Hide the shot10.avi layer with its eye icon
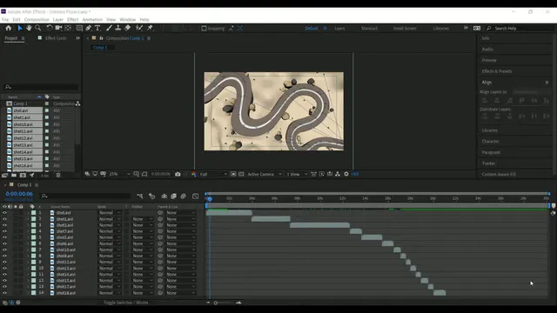Viewport: 557px width, 313px height. click(4, 250)
